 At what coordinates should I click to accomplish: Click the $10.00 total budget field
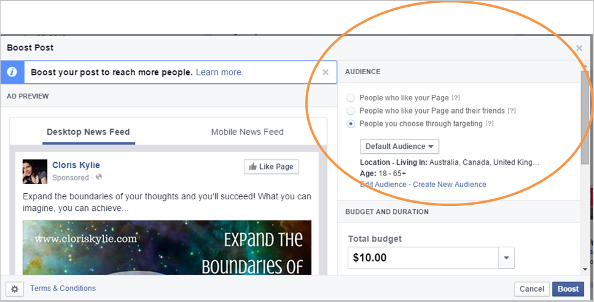point(423,258)
